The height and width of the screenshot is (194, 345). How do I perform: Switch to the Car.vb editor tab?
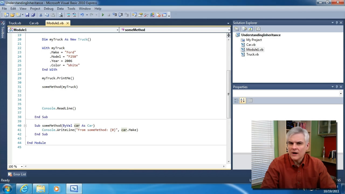[34, 23]
